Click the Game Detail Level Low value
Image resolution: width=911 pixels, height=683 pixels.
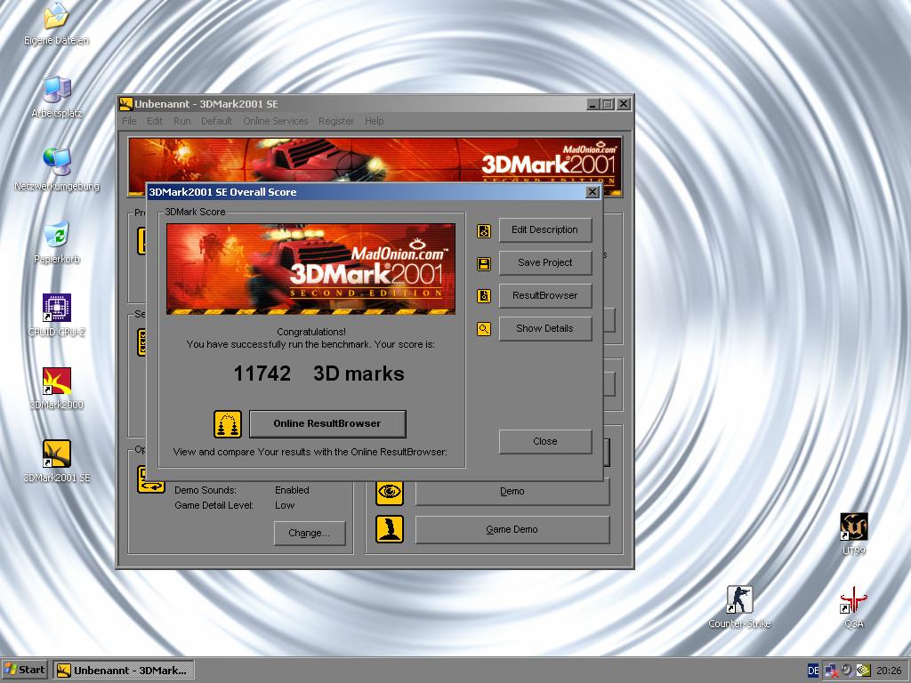tap(285, 505)
